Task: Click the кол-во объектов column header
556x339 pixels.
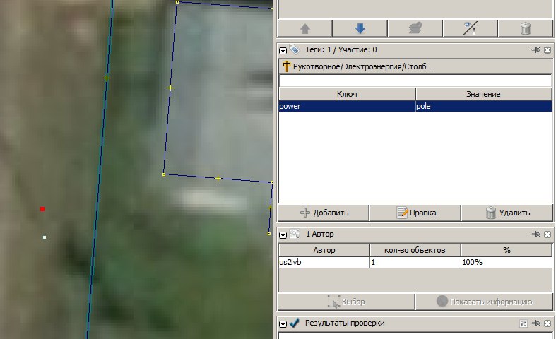Action: click(415, 250)
